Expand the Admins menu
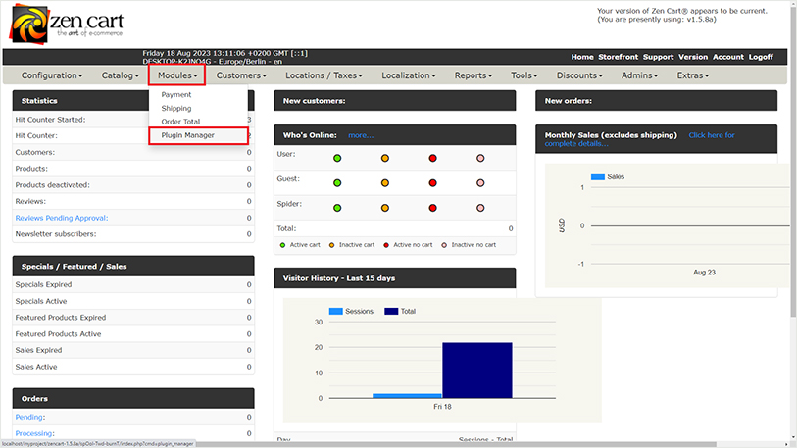Image resolution: width=797 pixels, height=448 pixels. pyautogui.click(x=639, y=75)
